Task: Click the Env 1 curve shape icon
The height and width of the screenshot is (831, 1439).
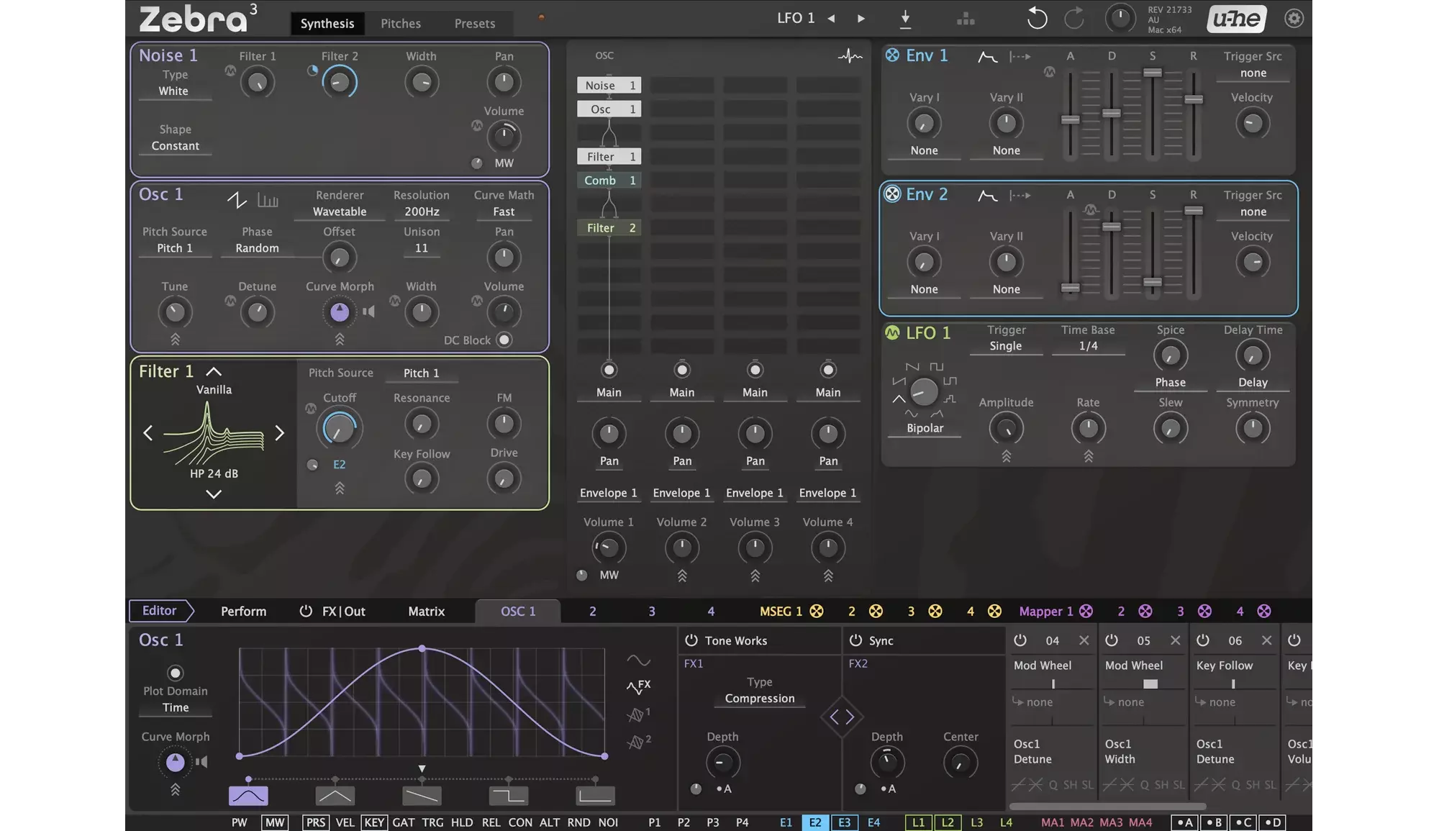Action: tap(987, 57)
